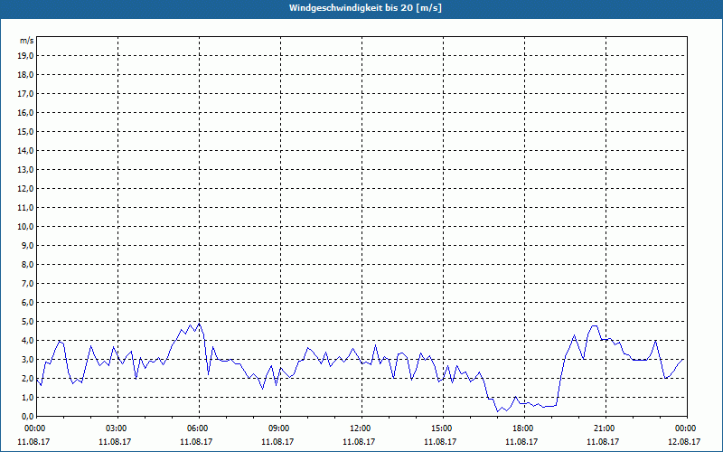Click the 12.08.17 date label

pos(684,442)
